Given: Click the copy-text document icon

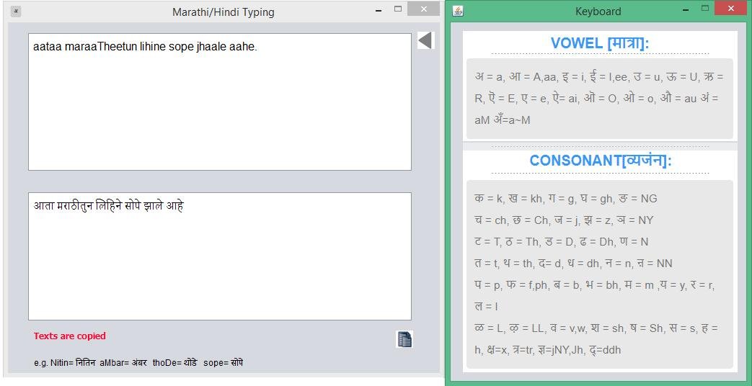Looking at the screenshot, I should pyautogui.click(x=404, y=339).
